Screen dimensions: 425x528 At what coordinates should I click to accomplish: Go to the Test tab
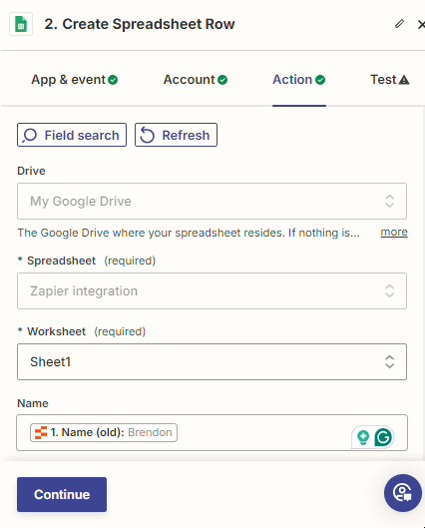tap(390, 80)
